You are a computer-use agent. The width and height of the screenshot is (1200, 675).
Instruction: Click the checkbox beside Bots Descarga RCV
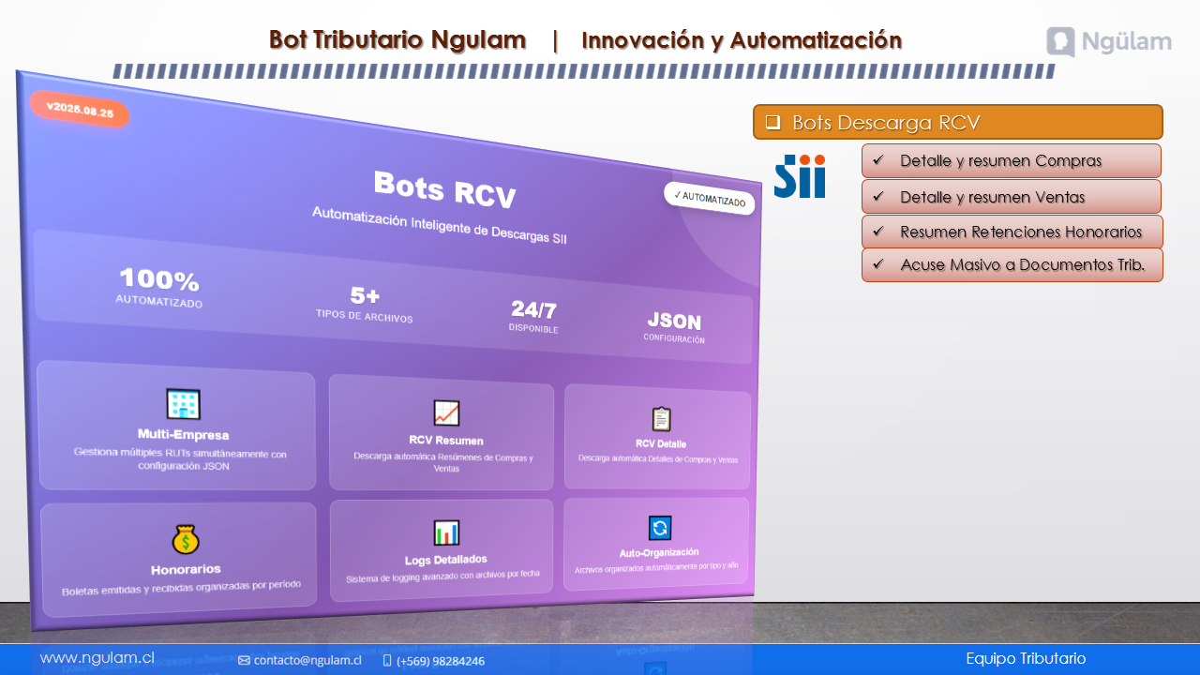coord(772,122)
